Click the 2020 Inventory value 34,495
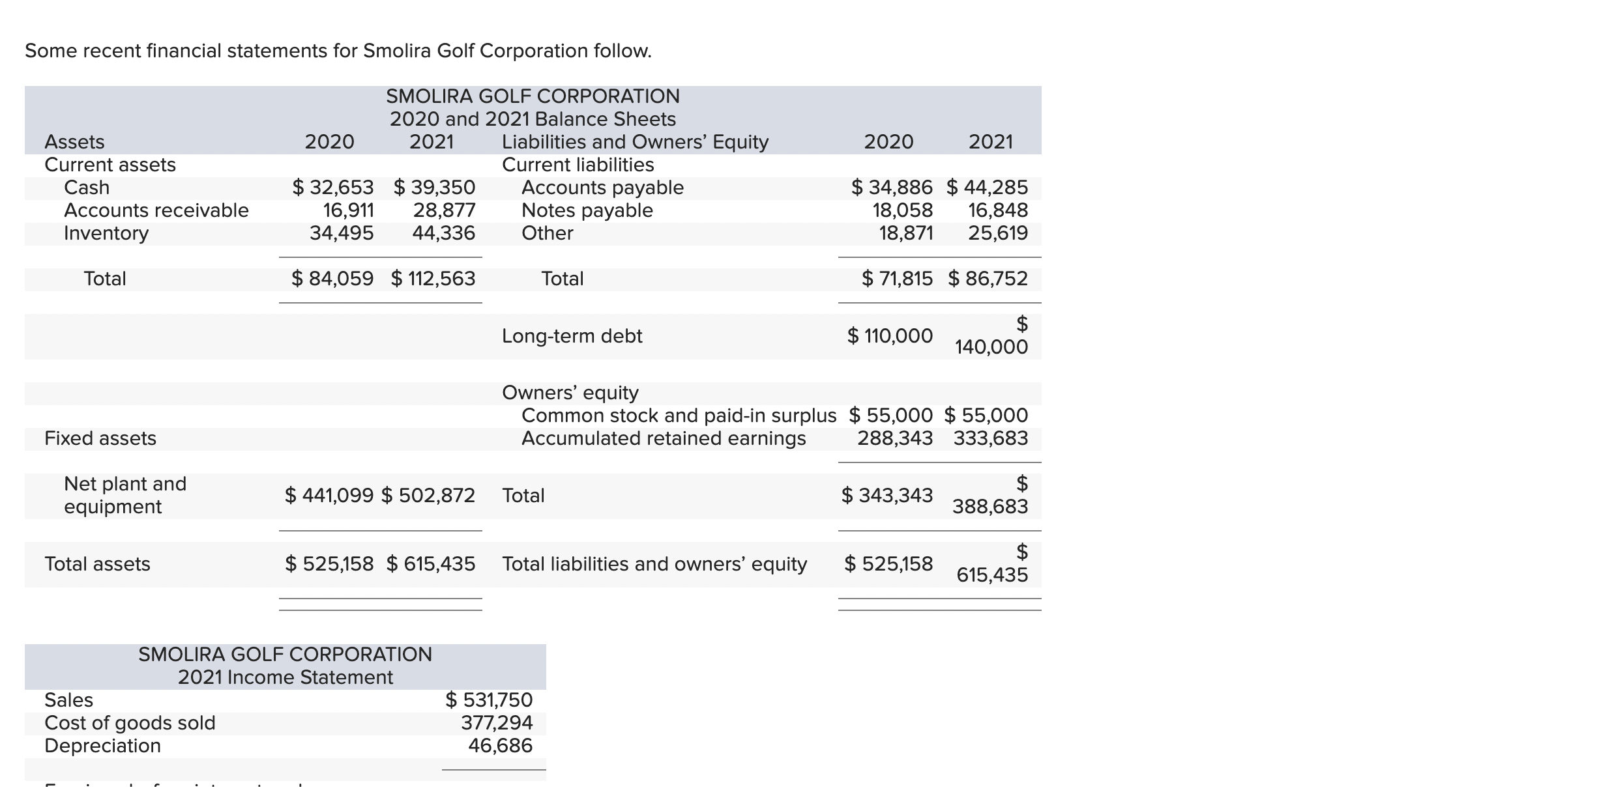 coord(342,233)
